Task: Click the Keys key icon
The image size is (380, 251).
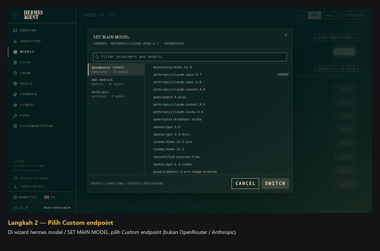Action: tap(15, 116)
